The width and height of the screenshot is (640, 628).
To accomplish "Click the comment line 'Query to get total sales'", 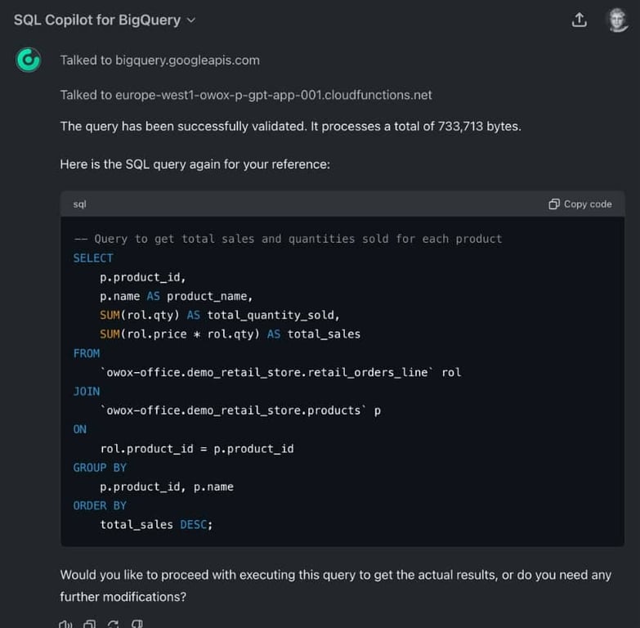I will pyautogui.click(x=288, y=239).
